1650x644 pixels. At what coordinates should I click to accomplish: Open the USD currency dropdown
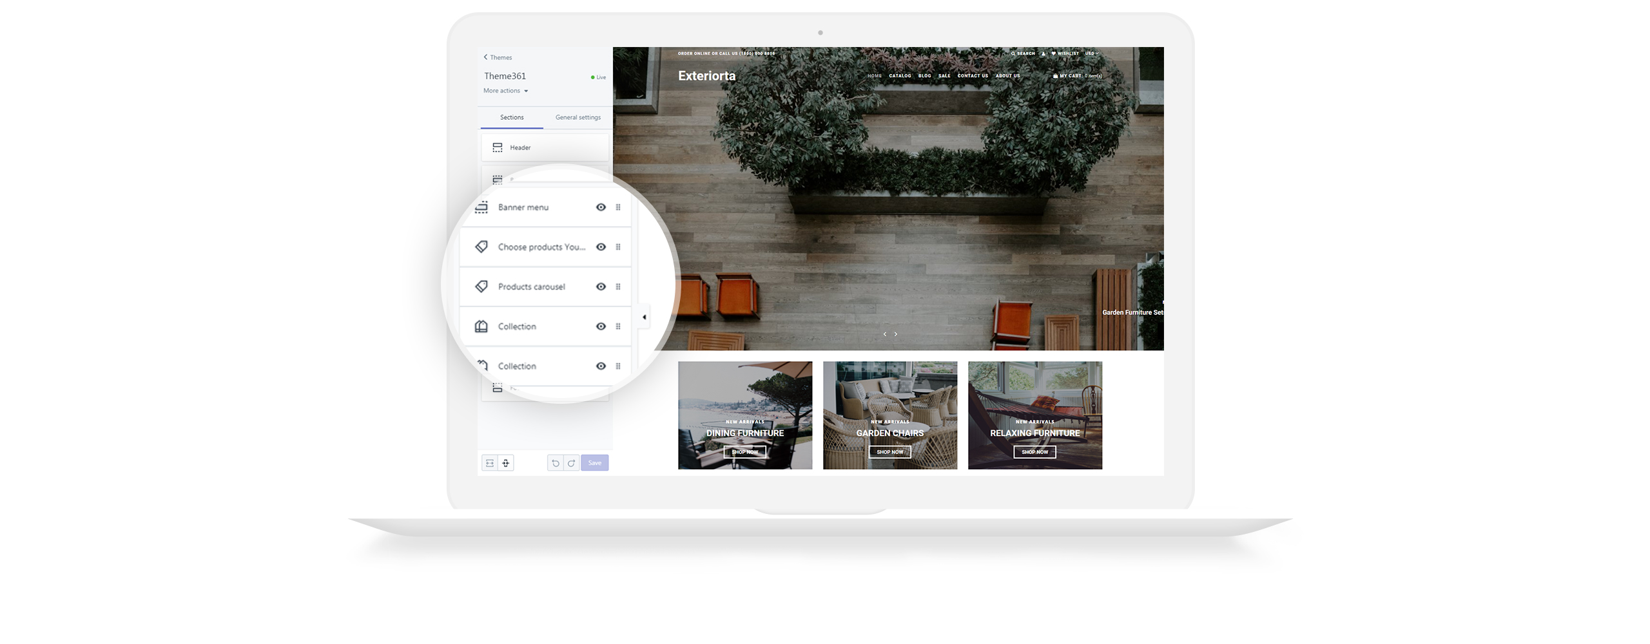[x=1091, y=53]
